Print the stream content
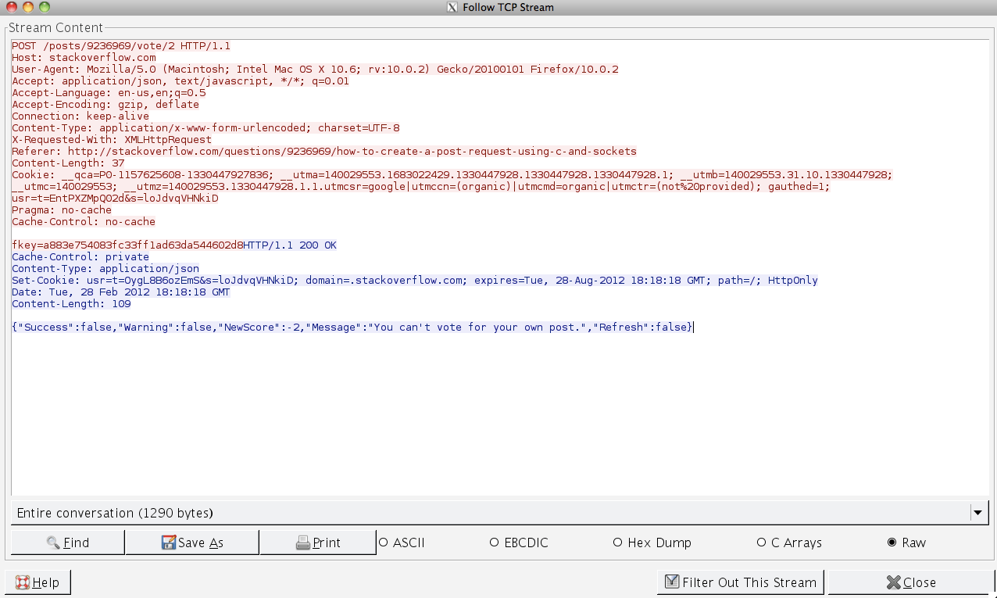Viewport: 997px width, 598px height. click(x=318, y=542)
